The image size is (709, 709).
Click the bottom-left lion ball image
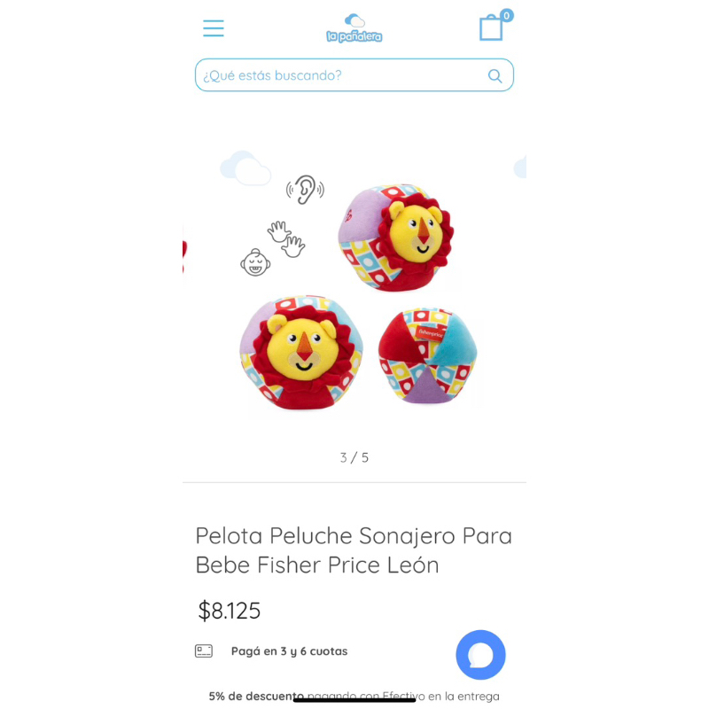tap(301, 353)
